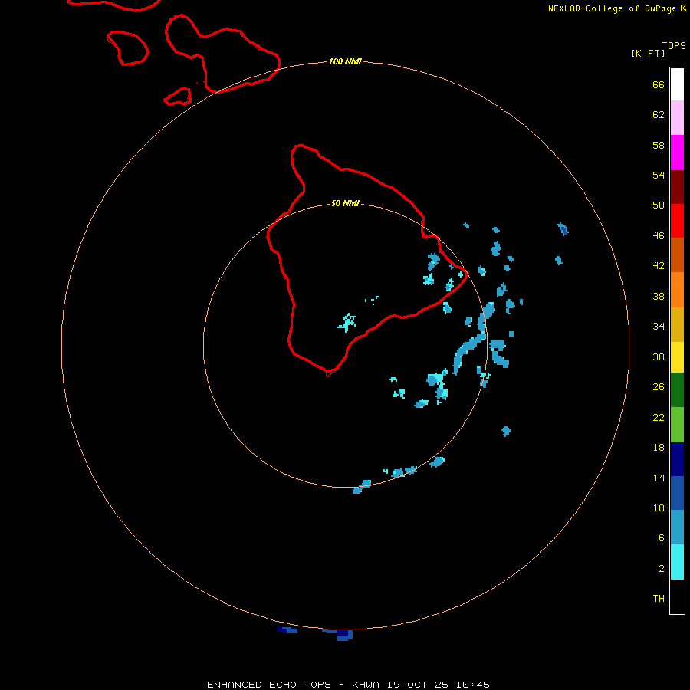Select the 58 scale label
The width and height of the screenshot is (690, 690).
point(659,145)
